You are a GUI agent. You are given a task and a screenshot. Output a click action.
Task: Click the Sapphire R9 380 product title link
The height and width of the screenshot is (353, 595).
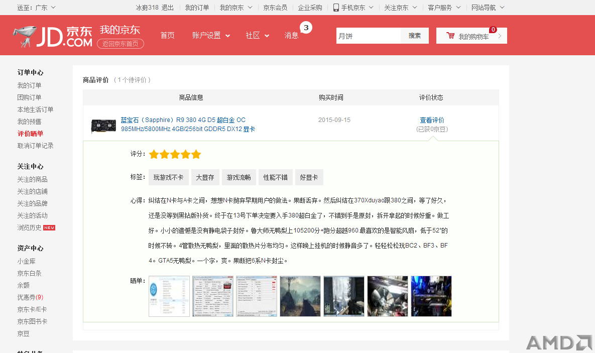click(188, 125)
